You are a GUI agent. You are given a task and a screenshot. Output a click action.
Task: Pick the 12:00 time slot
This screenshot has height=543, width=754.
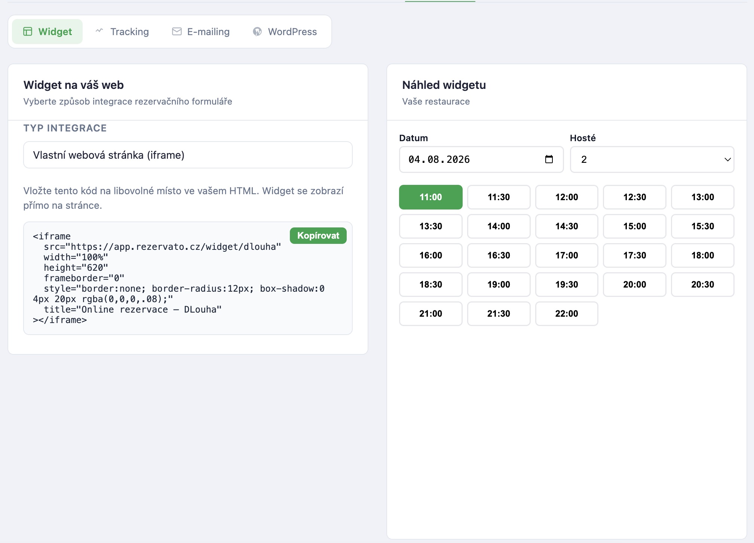click(567, 197)
